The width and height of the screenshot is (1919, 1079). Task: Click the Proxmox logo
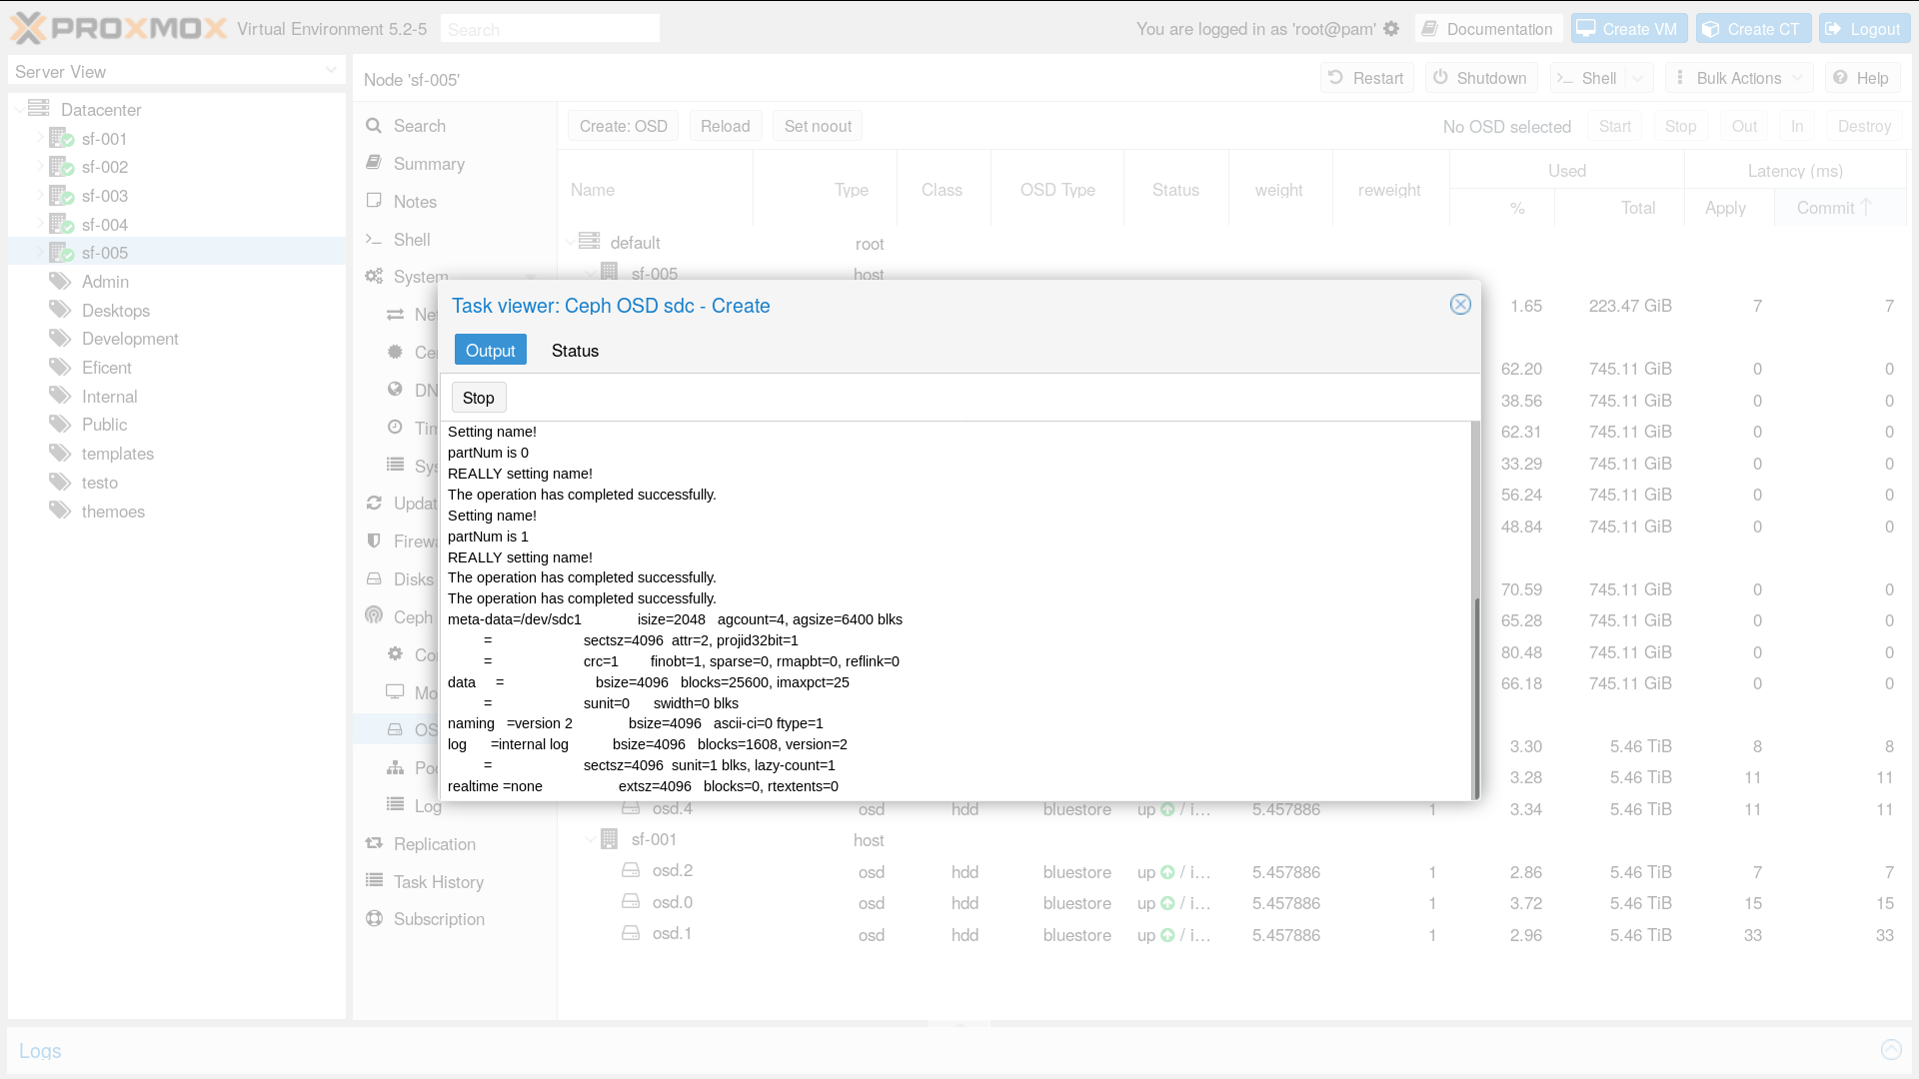click(x=118, y=28)
